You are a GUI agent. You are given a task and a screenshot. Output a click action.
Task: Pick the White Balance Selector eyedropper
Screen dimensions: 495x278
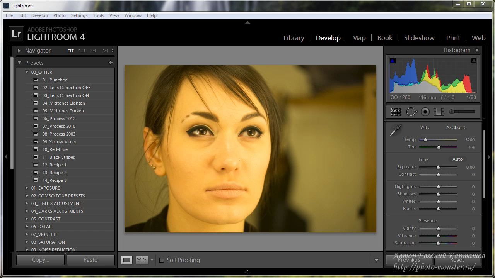396,130
